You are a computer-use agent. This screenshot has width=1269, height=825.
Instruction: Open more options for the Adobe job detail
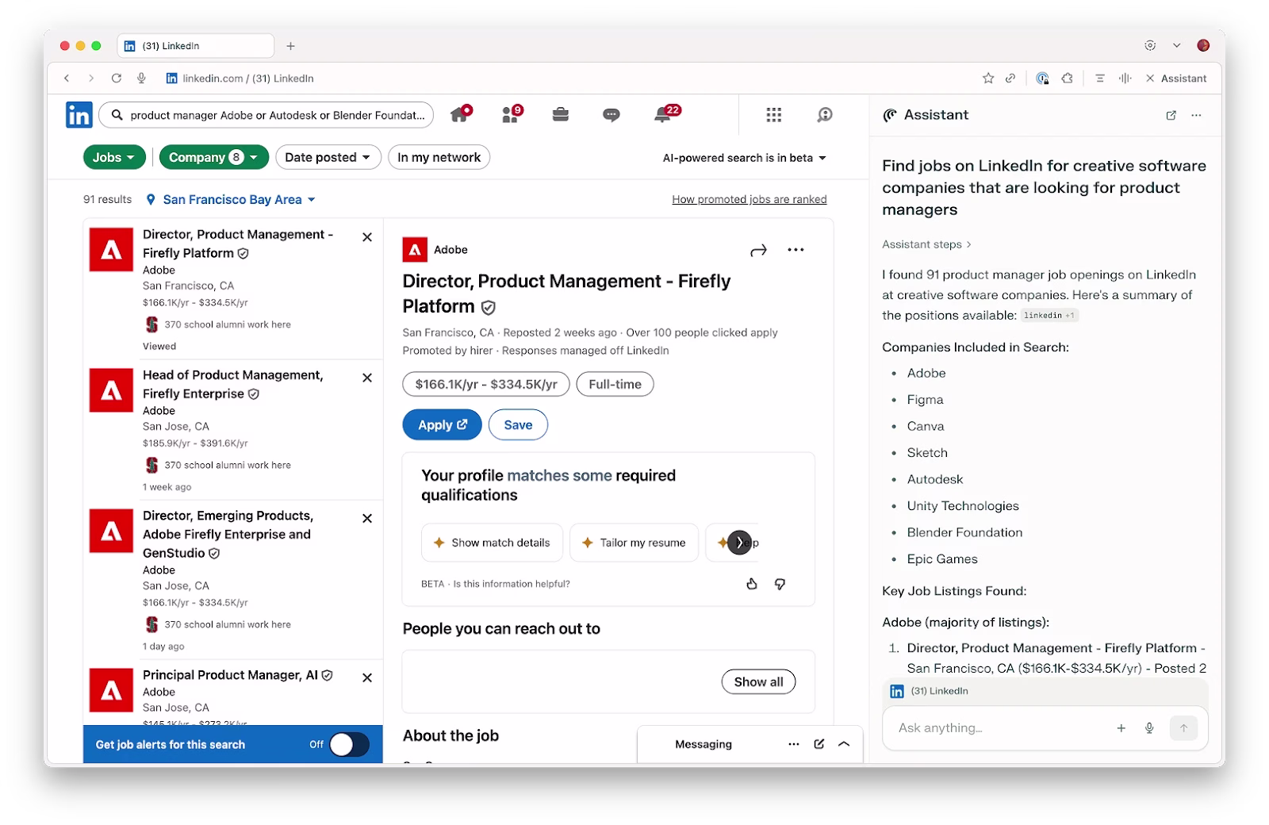tap(796, 250)
